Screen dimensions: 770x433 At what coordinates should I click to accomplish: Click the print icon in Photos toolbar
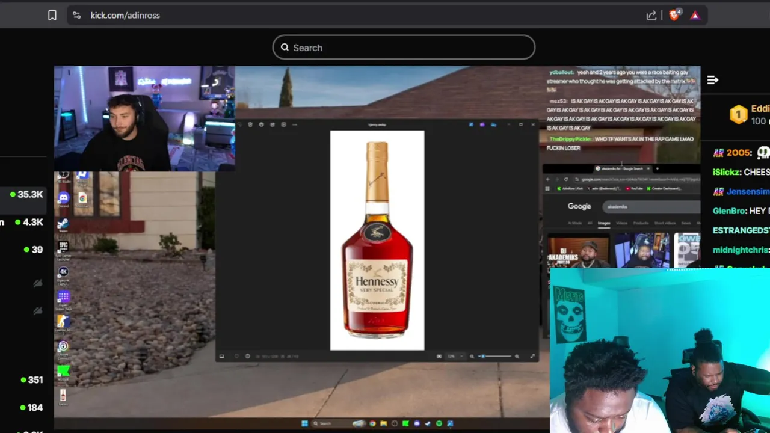coord(261,124)
